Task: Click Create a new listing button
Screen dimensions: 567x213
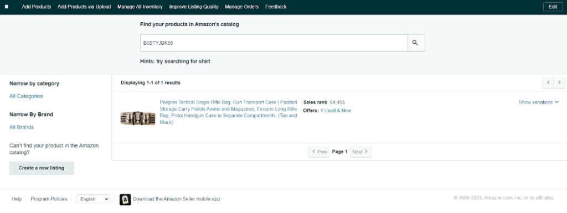Action: click(42, 168)
